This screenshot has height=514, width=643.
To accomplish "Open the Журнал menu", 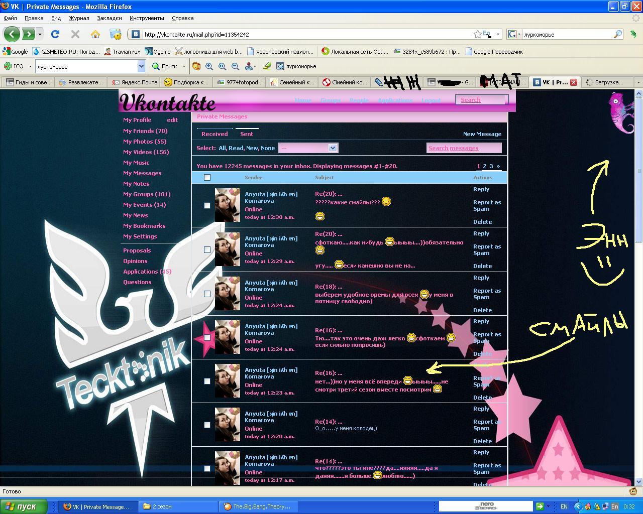I will coord(79,18).
